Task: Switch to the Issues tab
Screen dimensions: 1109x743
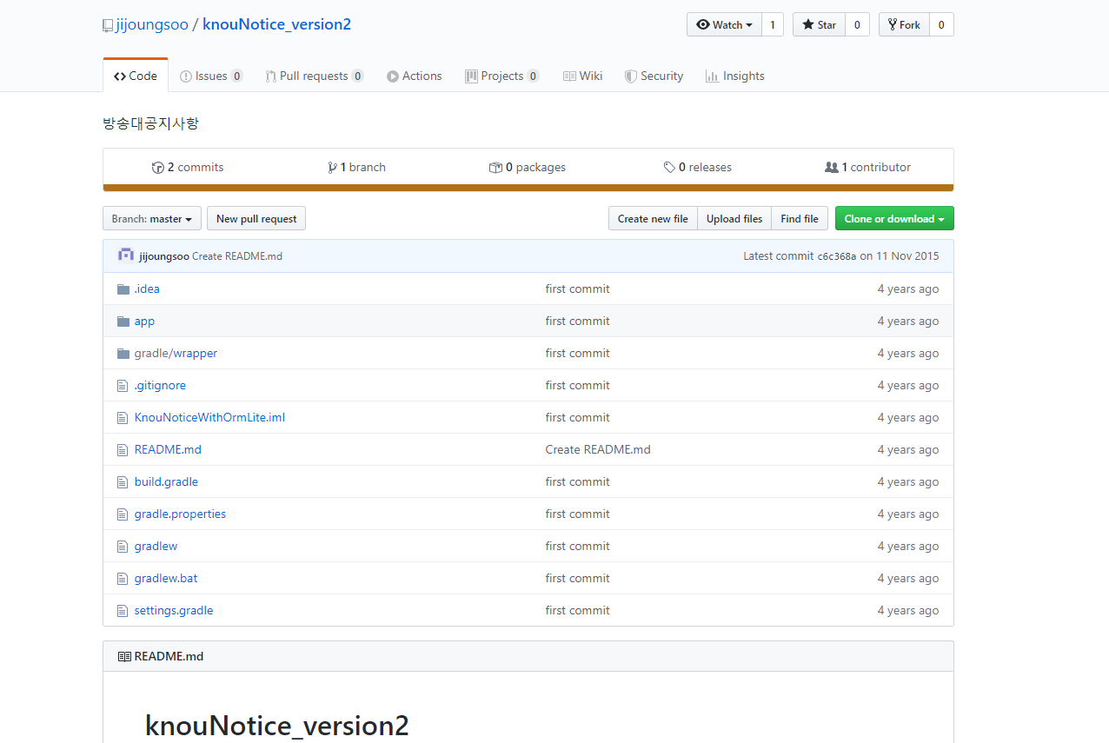Action: [x=211, y=76]
